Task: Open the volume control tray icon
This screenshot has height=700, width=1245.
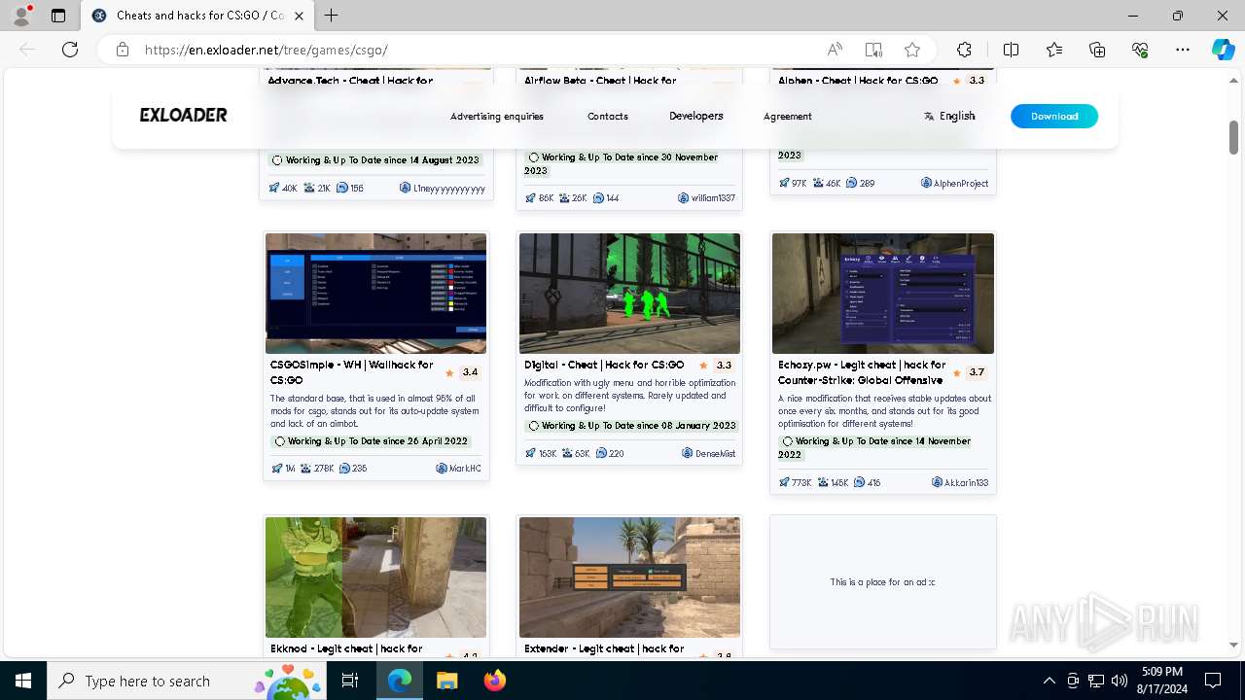Action: [x=1120, y=681]
